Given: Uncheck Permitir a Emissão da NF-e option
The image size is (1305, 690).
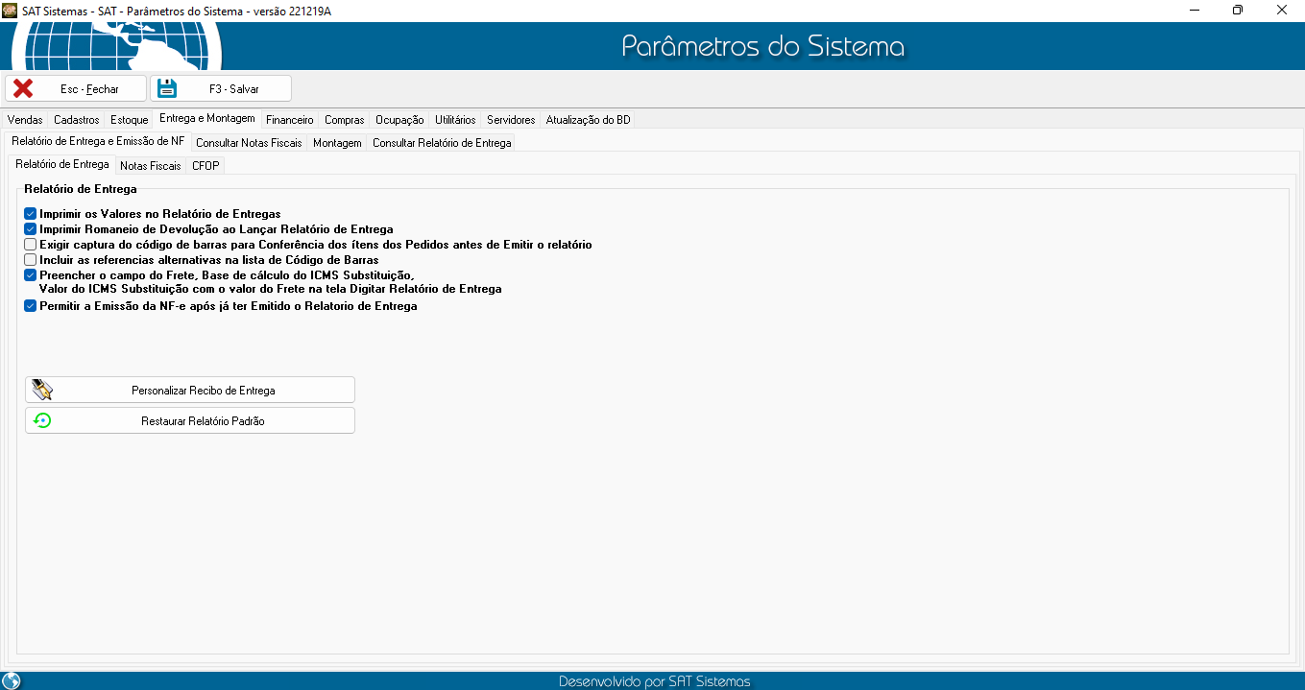Looking at the screenshot, I should click(31, 306).
